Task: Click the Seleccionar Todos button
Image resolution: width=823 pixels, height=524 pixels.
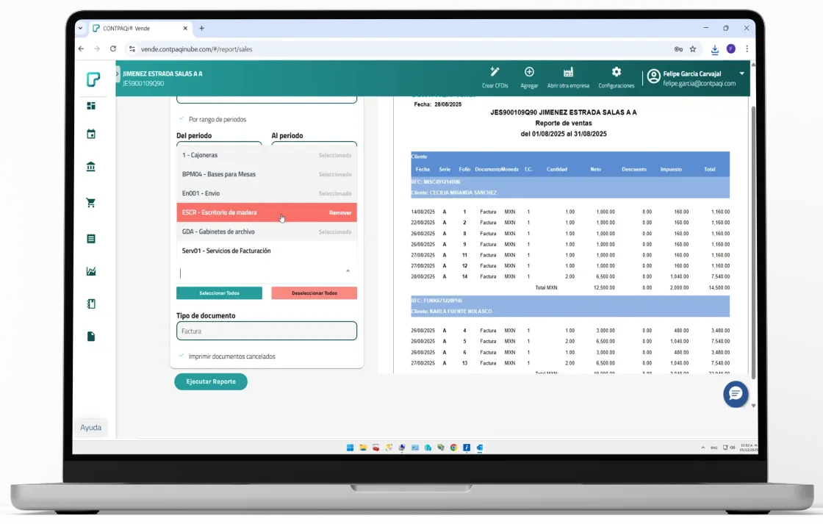Action: point(220,293)
